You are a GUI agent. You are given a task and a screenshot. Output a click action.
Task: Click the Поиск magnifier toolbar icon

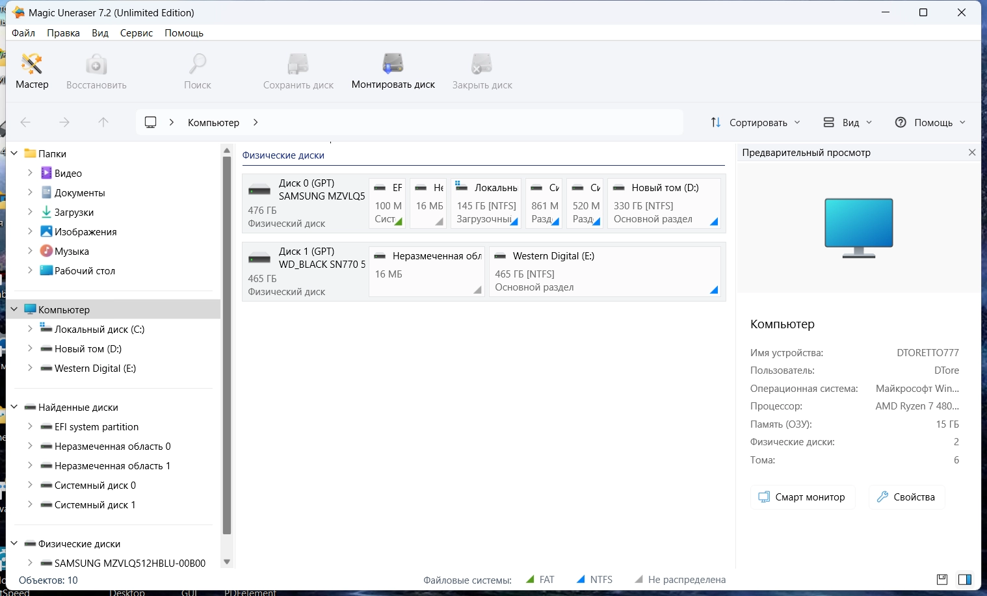pyautogui.click(x=198, y=64)
